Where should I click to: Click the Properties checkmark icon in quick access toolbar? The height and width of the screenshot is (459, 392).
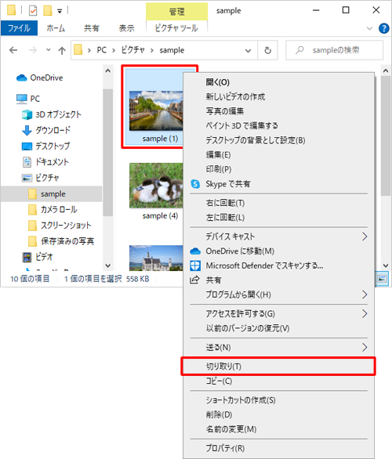tap(33, 11)
